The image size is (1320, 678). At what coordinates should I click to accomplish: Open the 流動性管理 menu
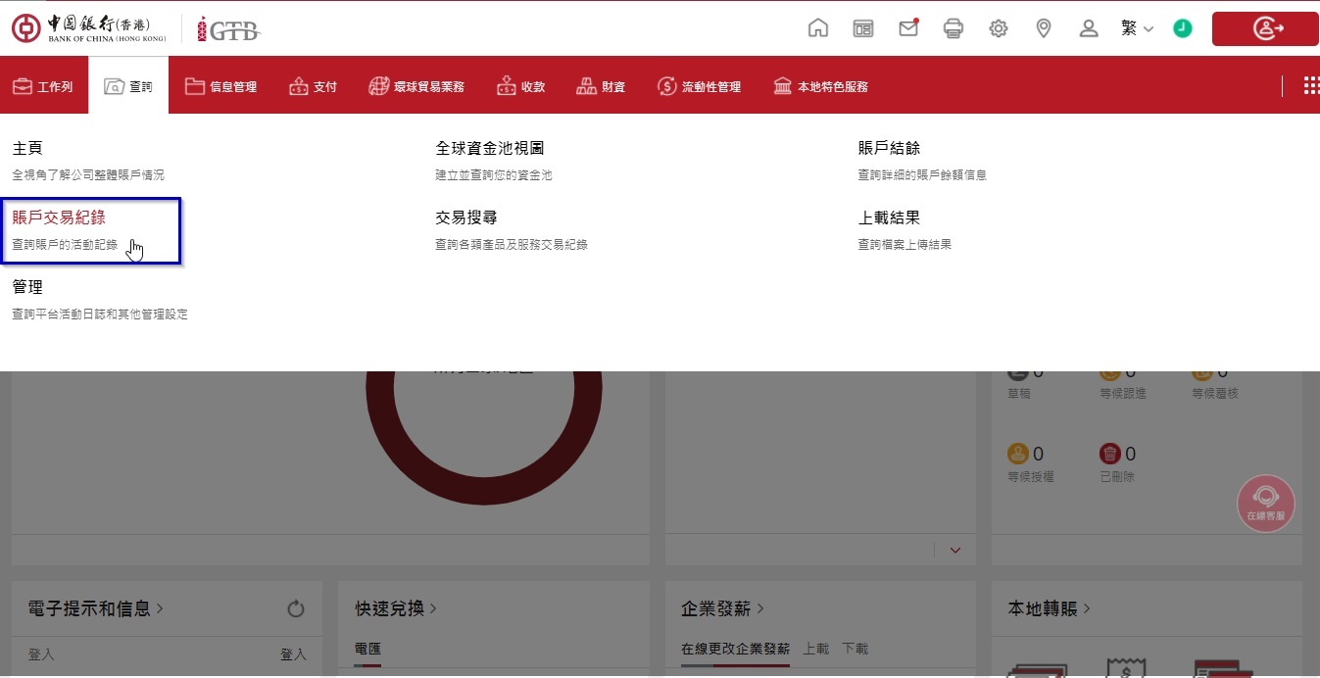click(699, 86)
